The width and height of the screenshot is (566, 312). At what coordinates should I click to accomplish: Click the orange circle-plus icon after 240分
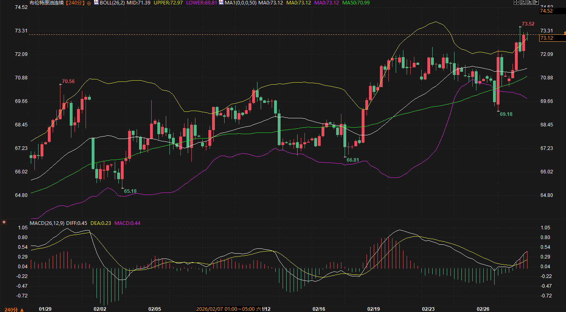[89, 3]
